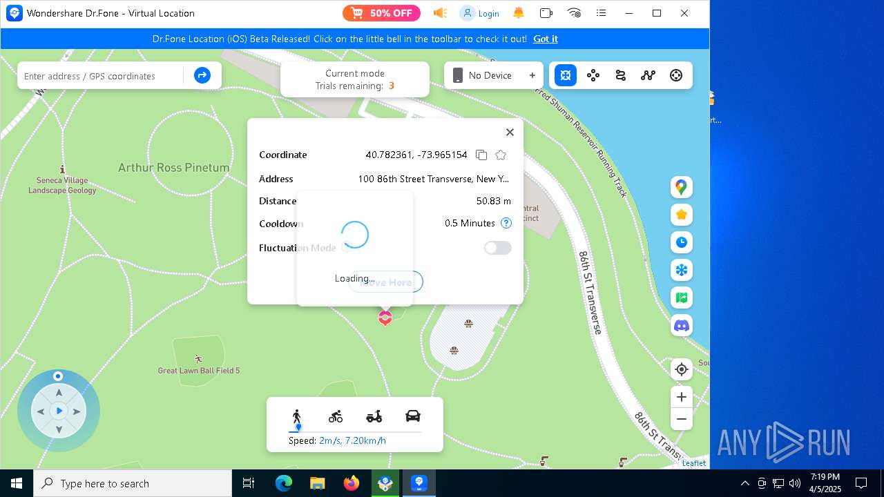Viewport: 884px width, 497px height.
Task: Click the taskbar search box
Action: tap(133, 483)
